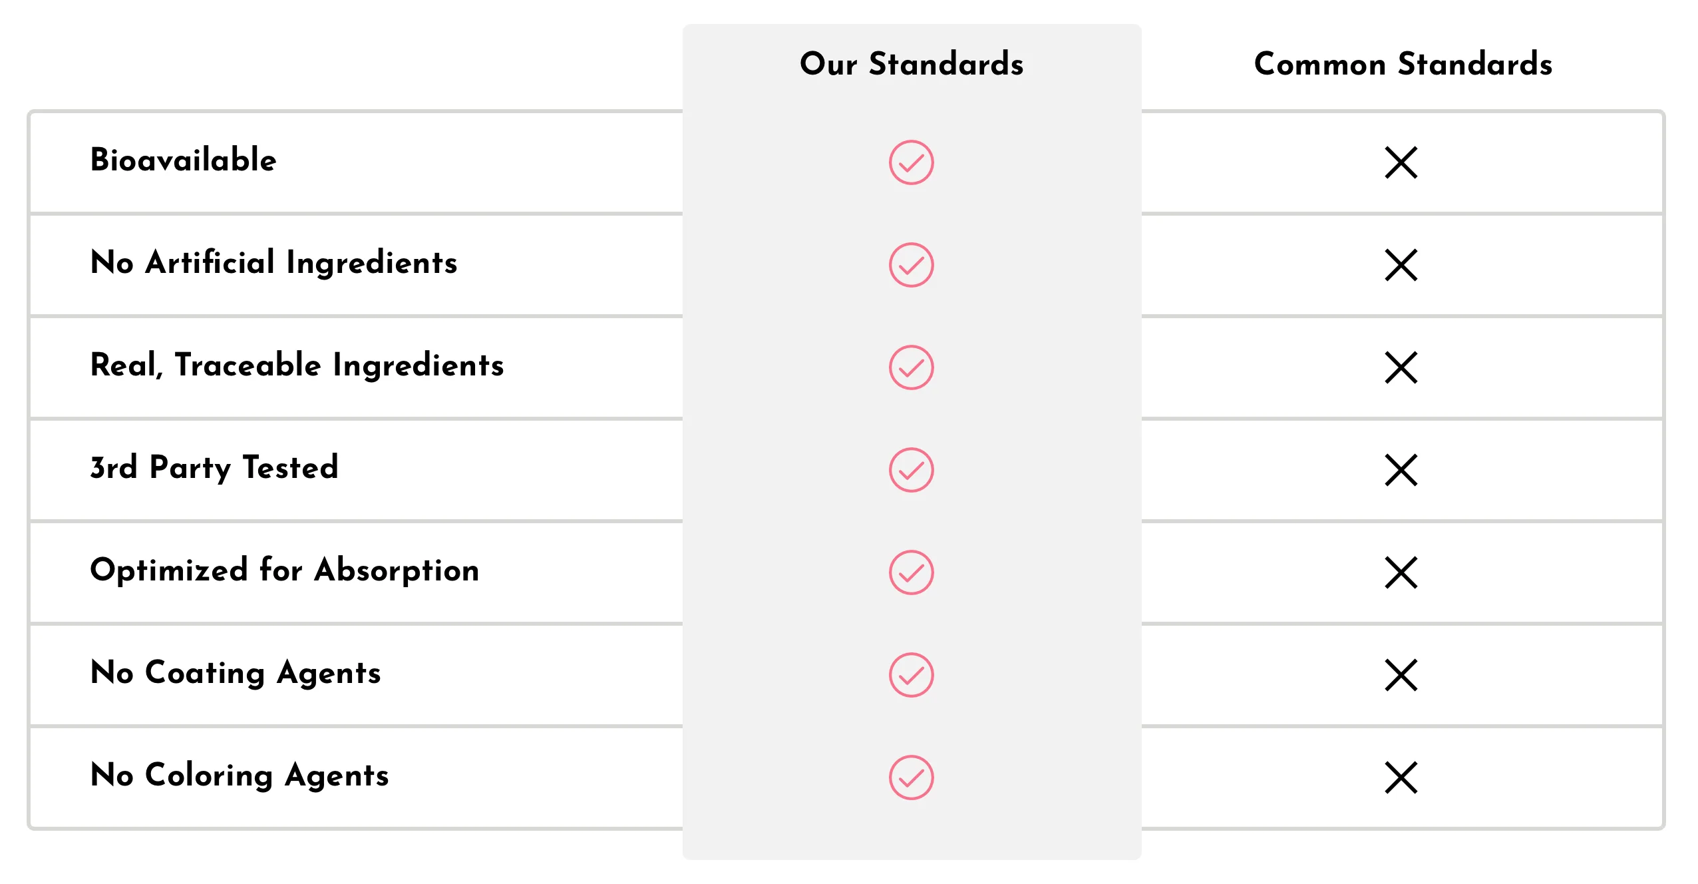Click the X mark for 3rd Party Tested
This screenshot has width=1698, height=884.
[x=1401, y=470]
